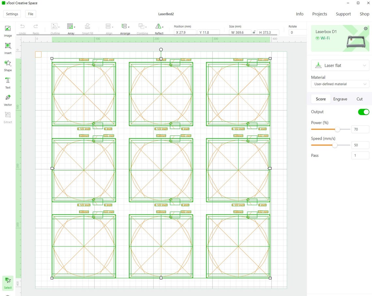Open the Laser flat processing mode dropdown
The image size is (372, 296).
point(340,65)
